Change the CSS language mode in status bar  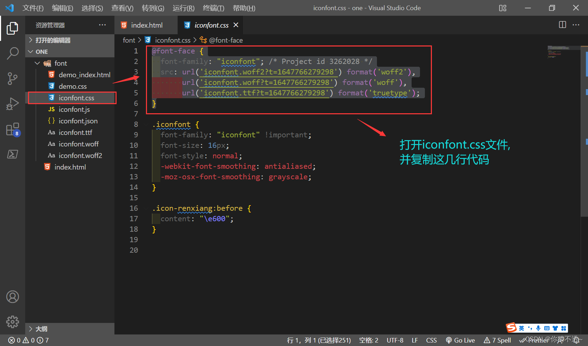(x=431, y=340)
